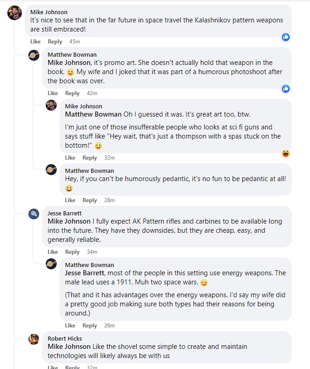Like Matthew Bowman's humorously pedantic reply
Viewport: 310px width, 369px height.
70,200
